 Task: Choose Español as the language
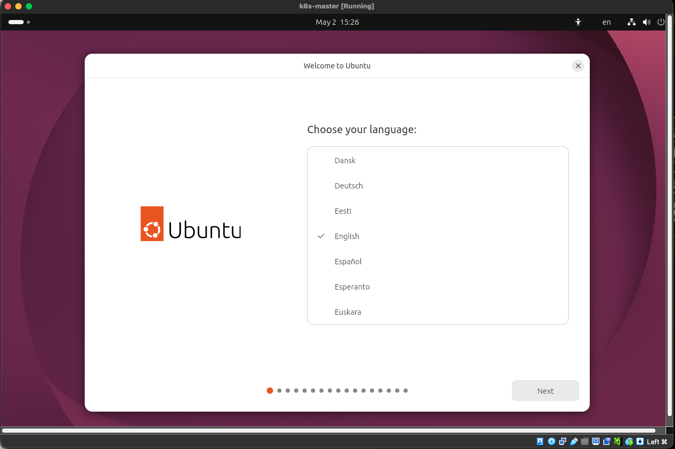(438, 262)
